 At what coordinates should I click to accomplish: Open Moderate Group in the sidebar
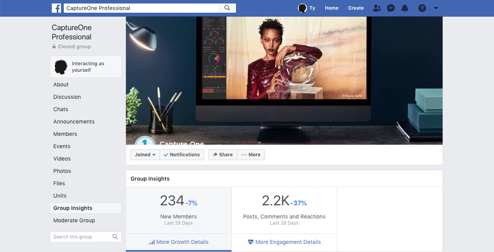(74, 220)
